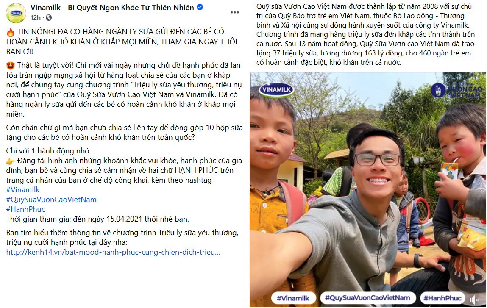Play the video of the man with children
Viewport: 487px width, 308px height.
(368, 190)
